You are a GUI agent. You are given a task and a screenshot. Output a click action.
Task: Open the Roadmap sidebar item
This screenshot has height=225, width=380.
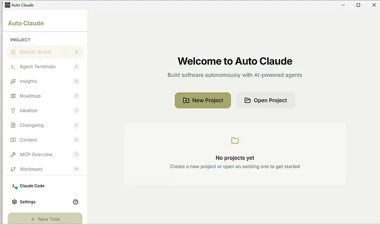(30, 96)
